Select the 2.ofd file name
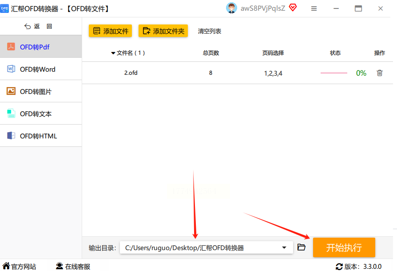397x271 pixels. [x=131, y=73]
